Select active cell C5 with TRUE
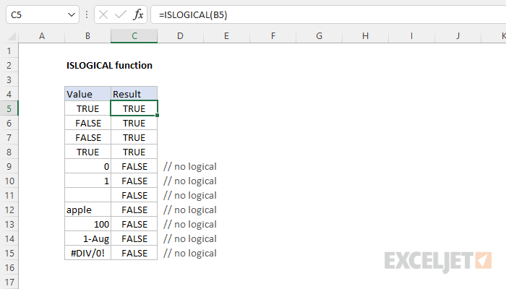Image resolution: width=506 pixels, height=289 pixels. 134,108
